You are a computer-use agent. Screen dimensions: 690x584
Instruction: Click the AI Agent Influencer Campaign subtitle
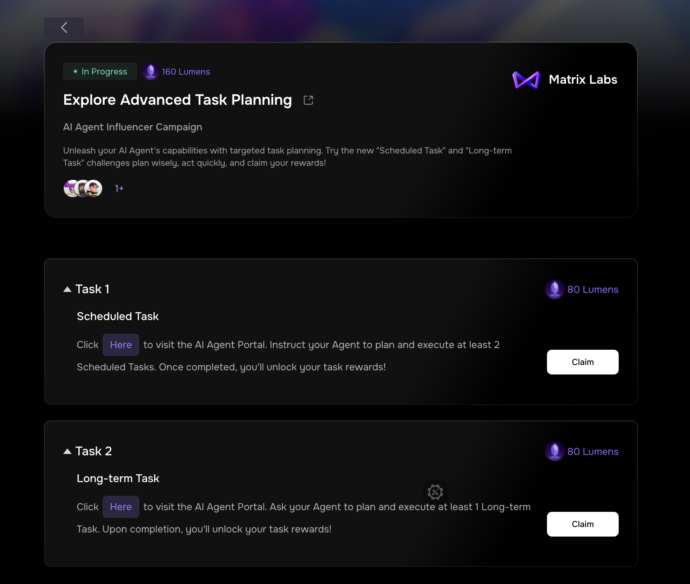coord(133,127)
